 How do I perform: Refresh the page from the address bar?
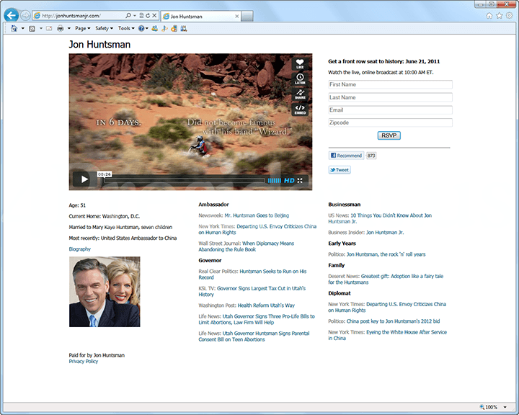[x=148, y=16]
